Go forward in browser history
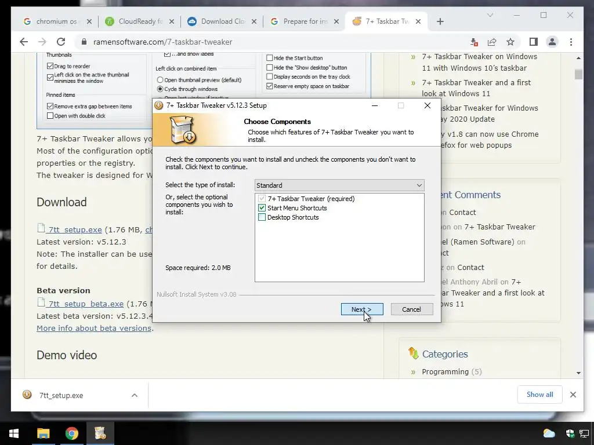Screen dimensions: 594x445 [42, 42]
